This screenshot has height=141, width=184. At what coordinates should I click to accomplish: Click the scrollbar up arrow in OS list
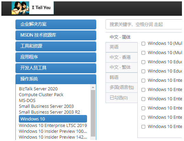point(93,87)
